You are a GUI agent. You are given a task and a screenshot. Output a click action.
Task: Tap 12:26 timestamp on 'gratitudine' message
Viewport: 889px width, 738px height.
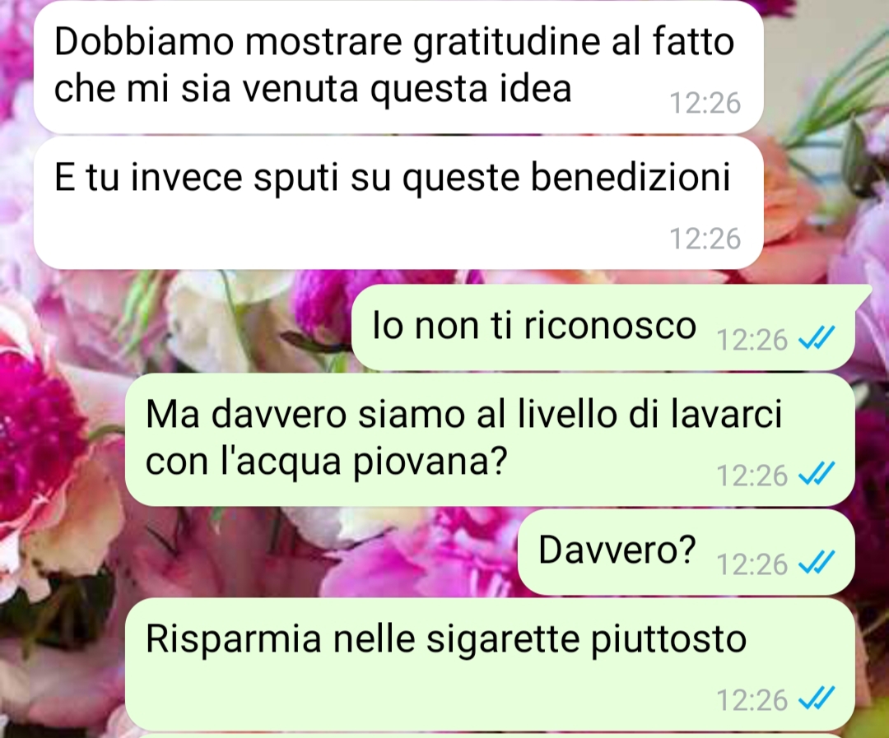705,103
